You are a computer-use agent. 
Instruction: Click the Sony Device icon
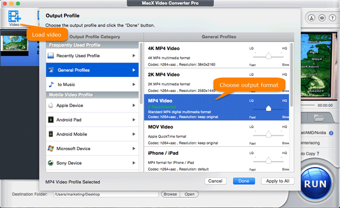[51, 163]
